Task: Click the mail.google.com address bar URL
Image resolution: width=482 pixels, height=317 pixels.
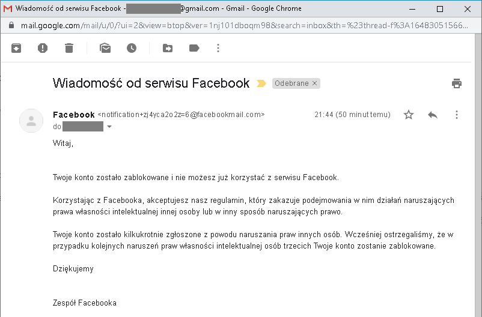Action: (180, 26)
